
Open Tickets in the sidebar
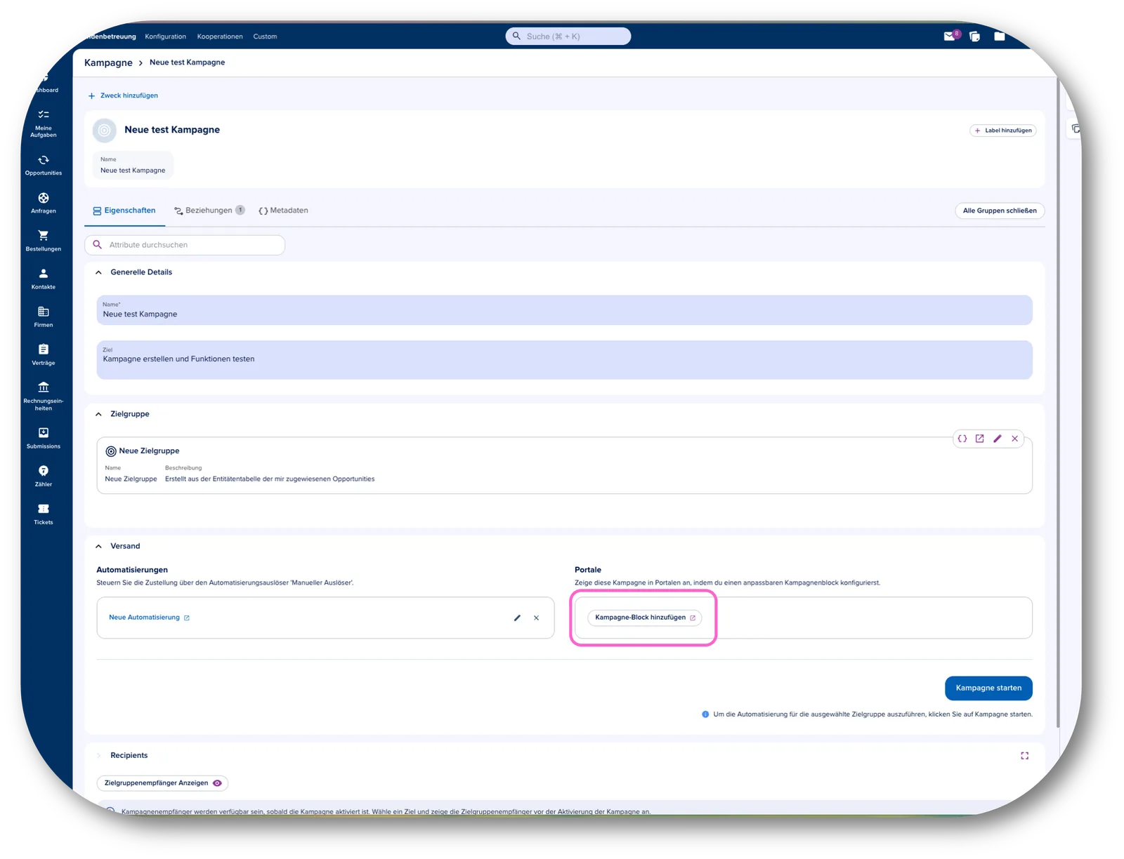point(44,514)
